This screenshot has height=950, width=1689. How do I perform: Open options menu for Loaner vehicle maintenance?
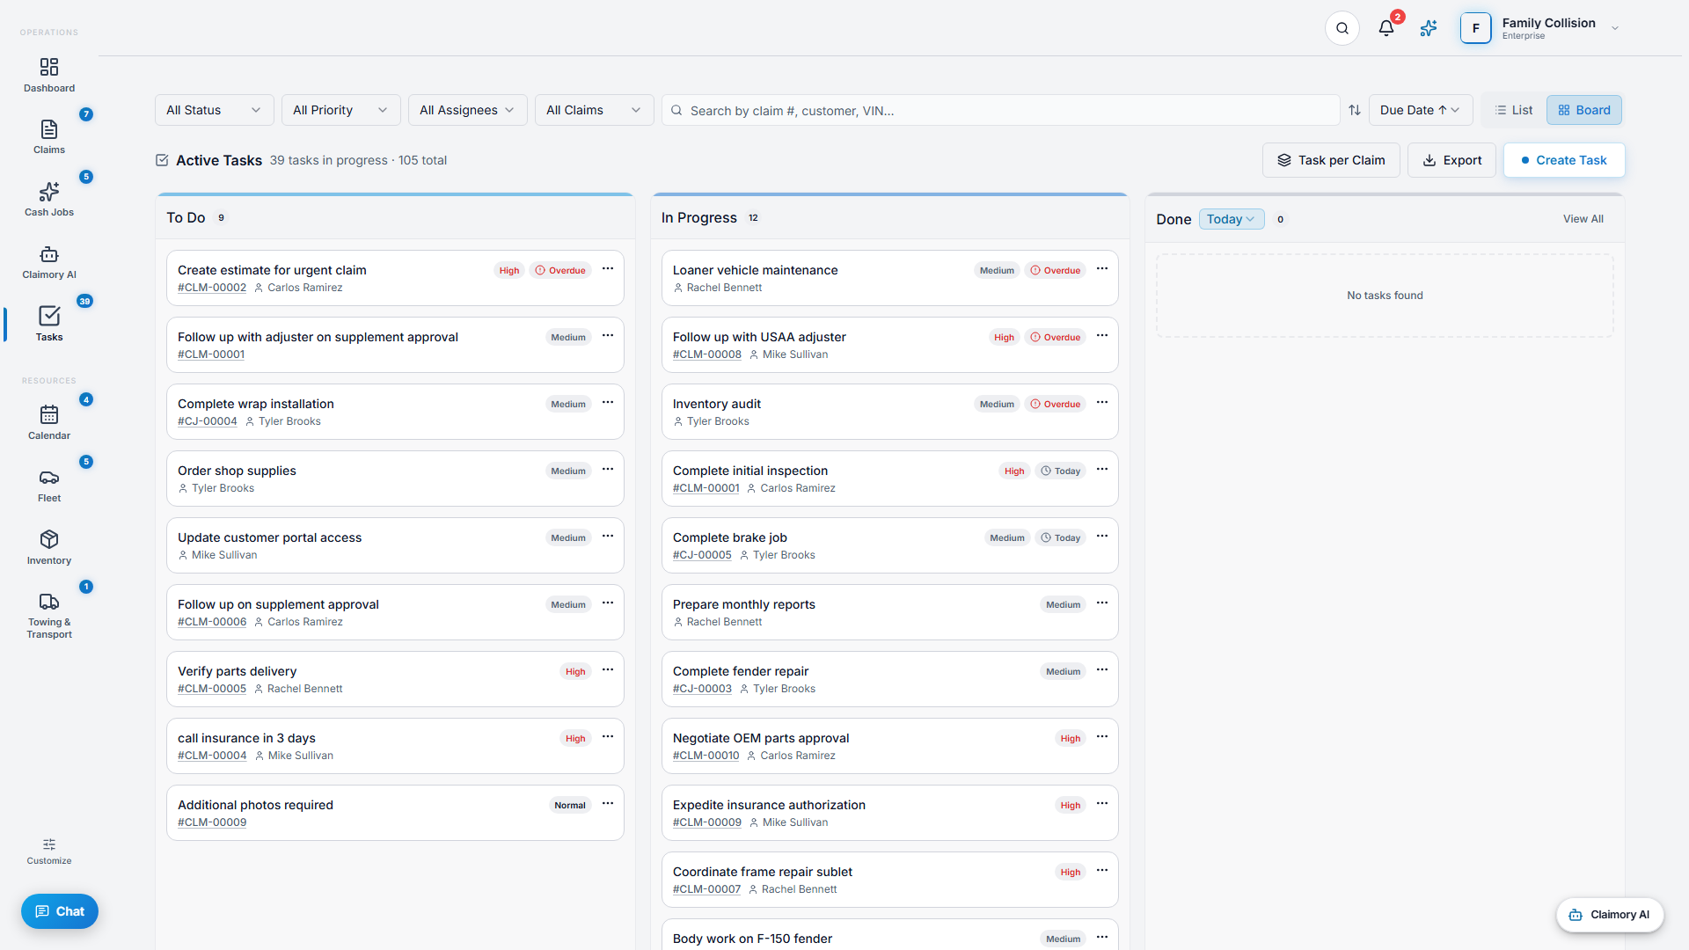tap(1102, 269)
